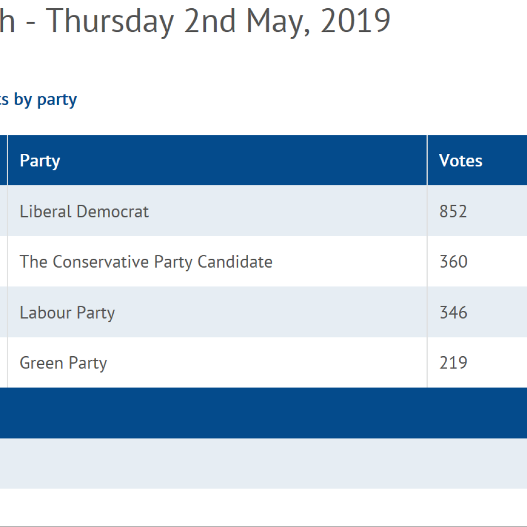Select the Liberal Democrat party cell
This screenshot has height=527, width=527.
(x=217, y=211)
